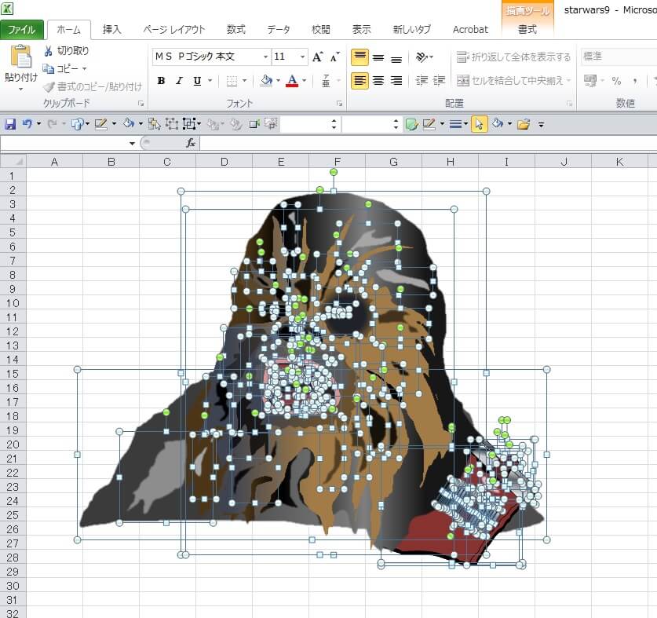This screenshot has width=657, height=618.
Task: Apply the ribbon fill color paint bucket
Action: (266, 81)
